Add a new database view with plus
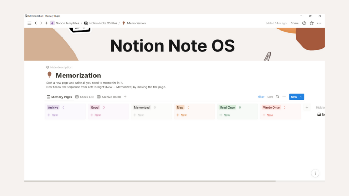349x196 pixels. point(125,97)
